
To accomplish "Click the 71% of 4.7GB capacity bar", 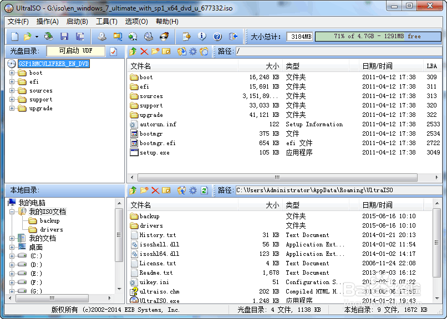I will point(378,37).
